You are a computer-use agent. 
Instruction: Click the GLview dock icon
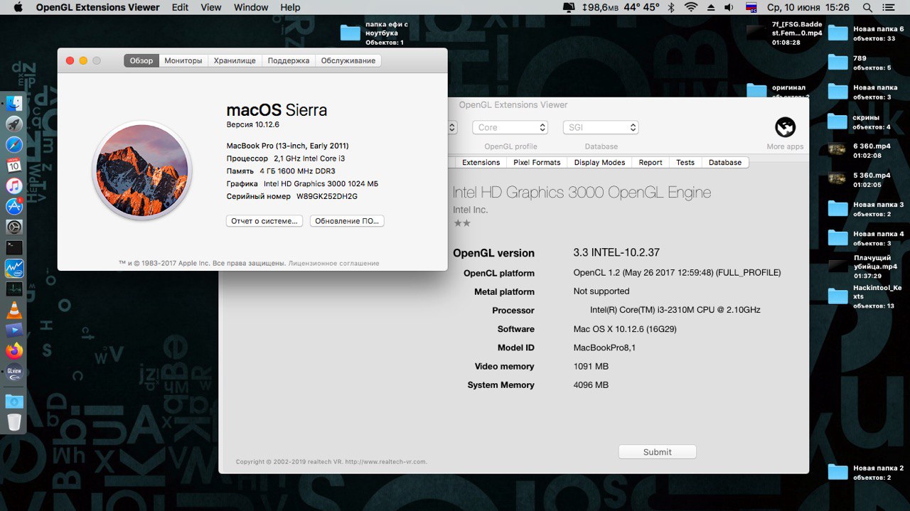coord(14,372)
